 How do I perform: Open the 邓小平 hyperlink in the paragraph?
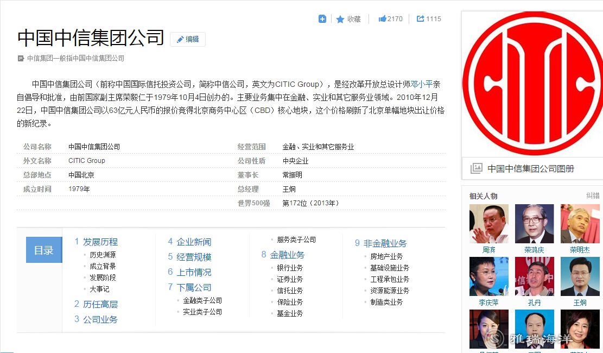[421, 84]
